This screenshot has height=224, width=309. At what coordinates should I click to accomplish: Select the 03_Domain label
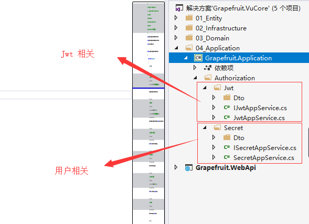pos(212,38)
